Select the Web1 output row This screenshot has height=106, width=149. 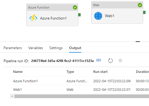pyautogui.click(x=80, y=89)
